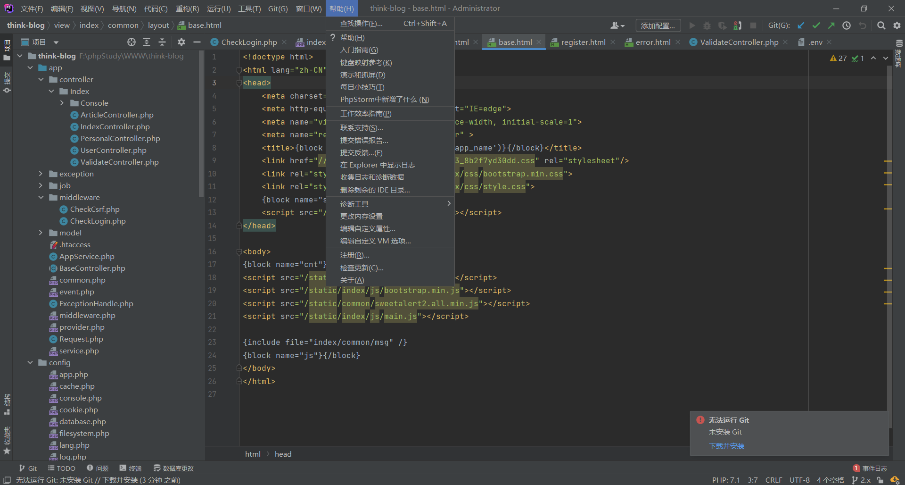Open Search Everywhere magnifier icon
The width and height of the screenshot is (905, 485).
[x=881, y=25]
